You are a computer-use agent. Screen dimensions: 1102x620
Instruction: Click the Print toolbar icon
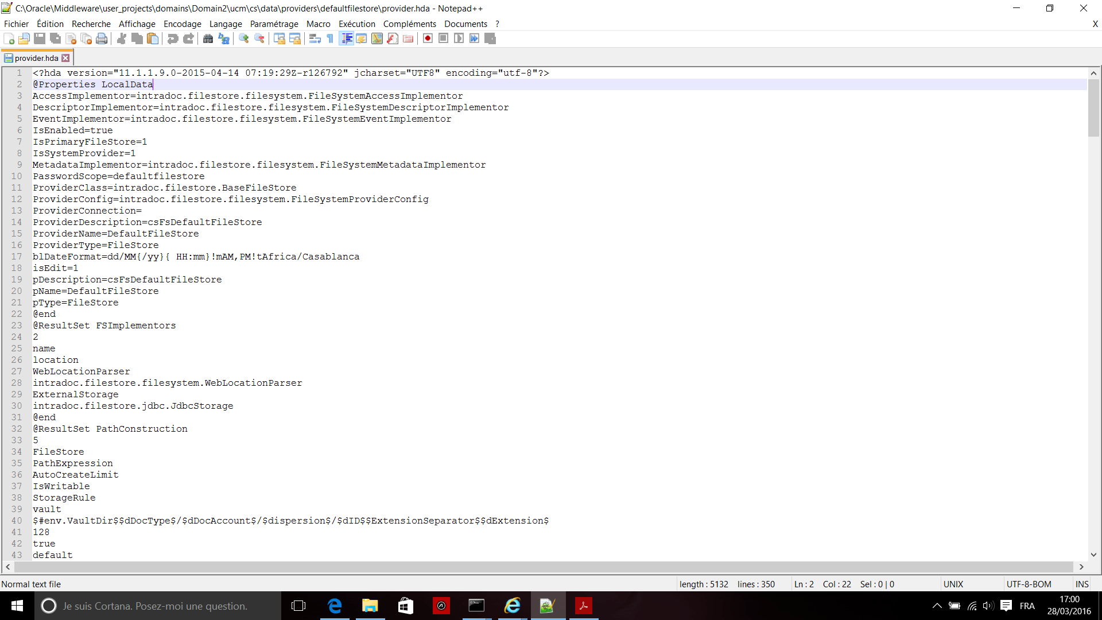(102, 38)
